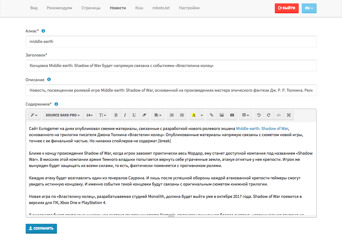Click into the Алиас input field
Image resolution: width=342 pixels, height=246 pixels.
tap(171, 41)
